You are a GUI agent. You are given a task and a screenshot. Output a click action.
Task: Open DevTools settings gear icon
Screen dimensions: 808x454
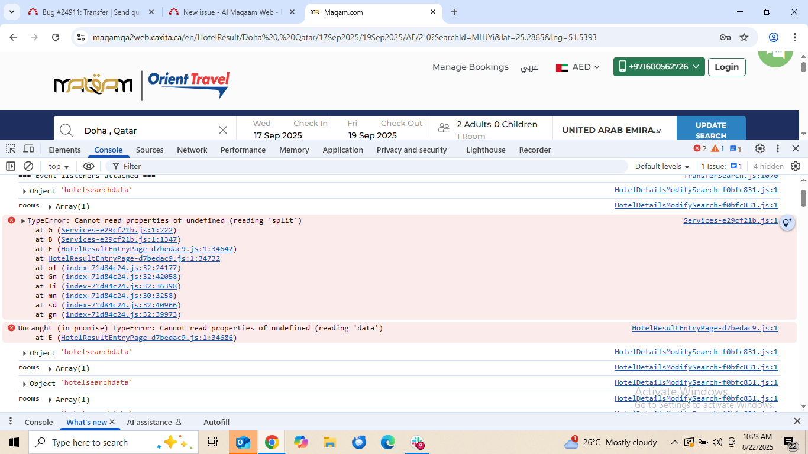coord(760,149)
